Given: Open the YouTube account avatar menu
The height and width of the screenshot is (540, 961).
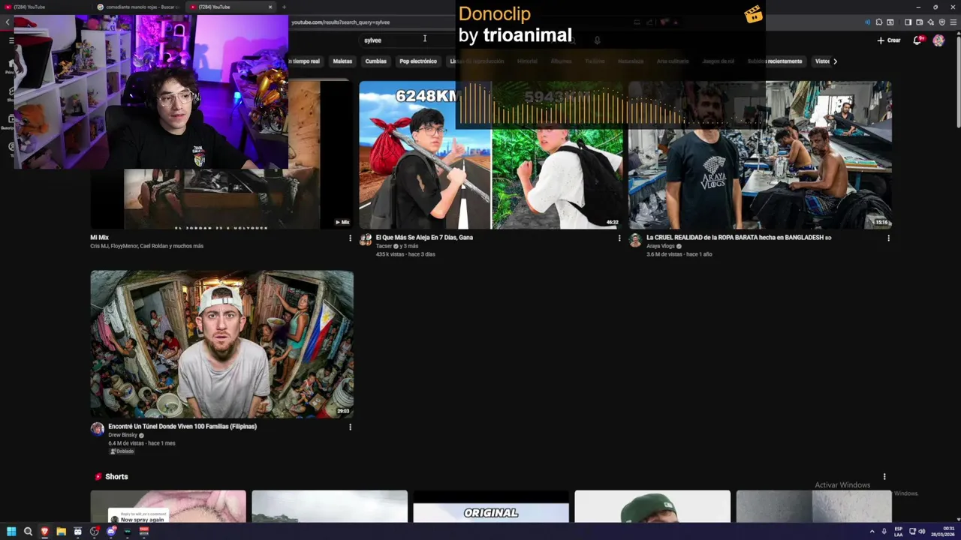Looking at the screenshot, I should pos(938,40).
